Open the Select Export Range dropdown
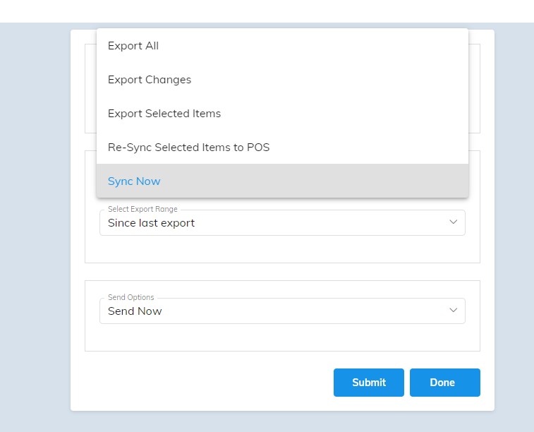This screenshot has width=534, height=432. [282, 223]
